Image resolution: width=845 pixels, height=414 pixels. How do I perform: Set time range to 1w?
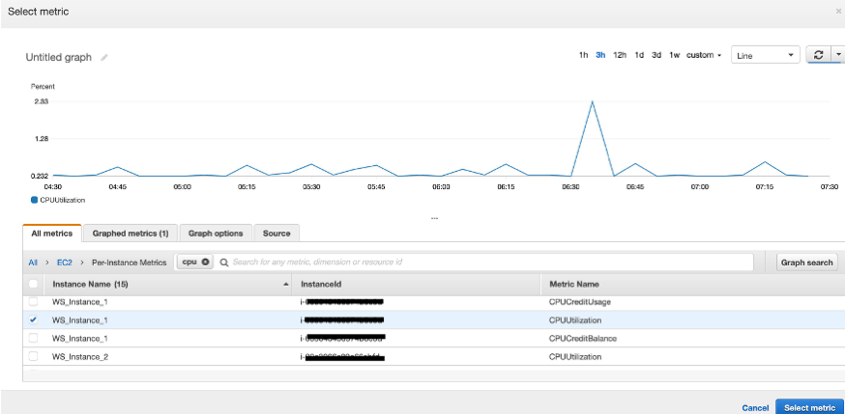(x=674, y=55)
